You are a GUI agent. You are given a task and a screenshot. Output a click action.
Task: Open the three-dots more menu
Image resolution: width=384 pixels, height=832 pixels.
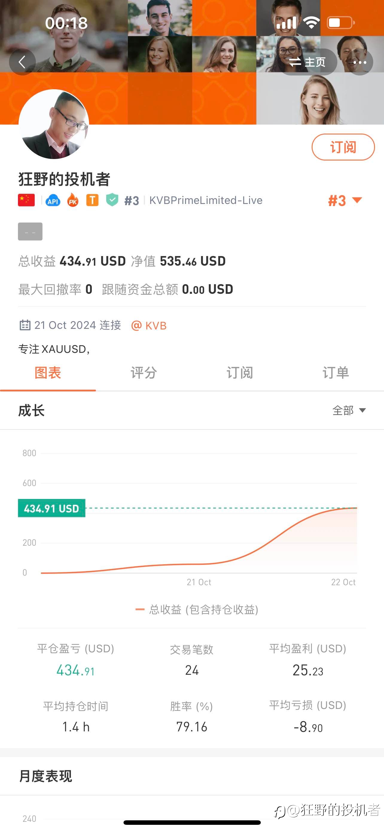[x=360, y=62]
